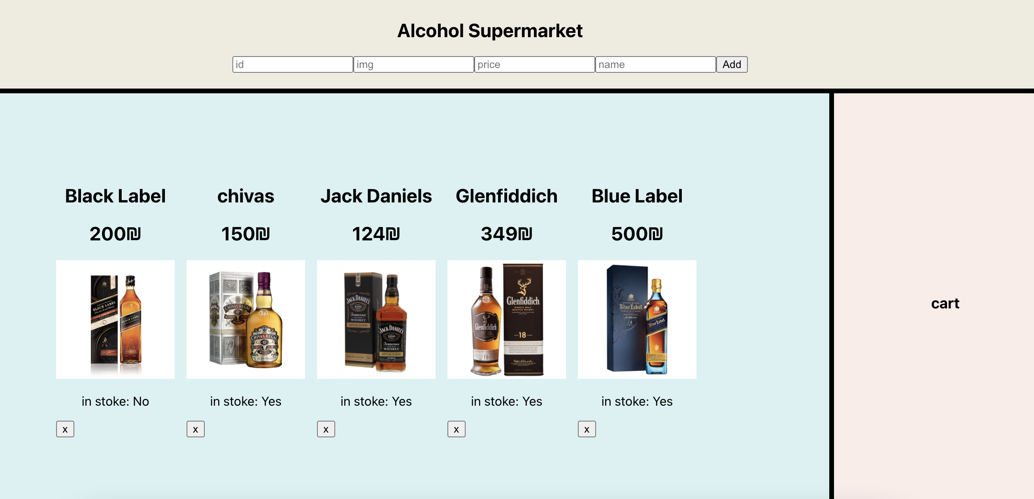The width and height of the screenshot is (1034, 499).
Task: Remove Black Label with its x button
Action: coord(65,429)
